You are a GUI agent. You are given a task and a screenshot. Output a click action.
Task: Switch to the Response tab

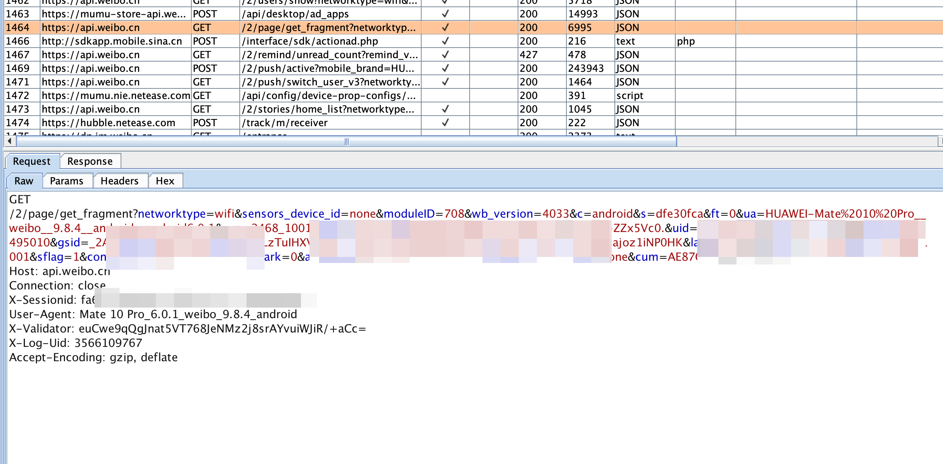click(90, 161)
